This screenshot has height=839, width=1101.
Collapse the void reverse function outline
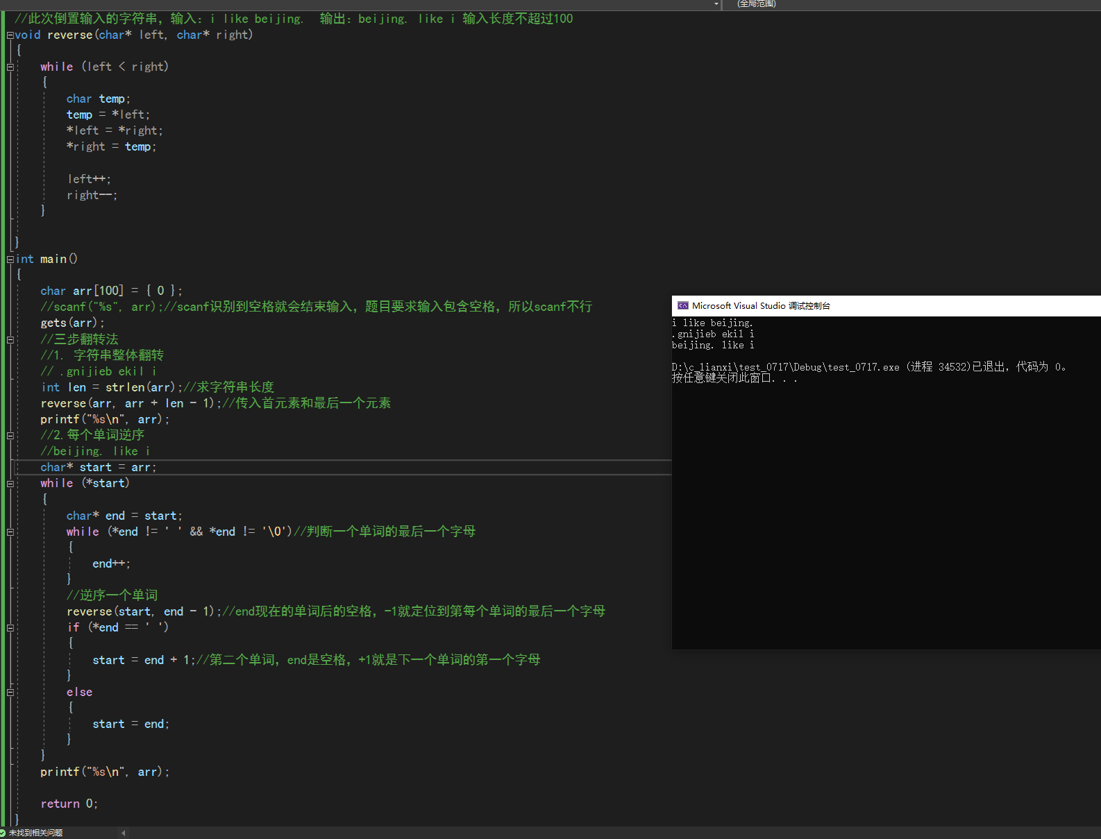click(10, 35)
